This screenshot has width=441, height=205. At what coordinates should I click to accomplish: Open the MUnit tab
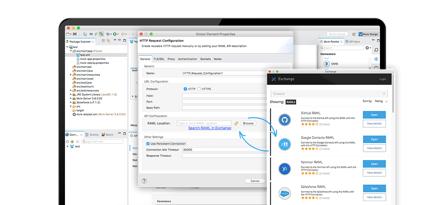(x=107, y=134)
